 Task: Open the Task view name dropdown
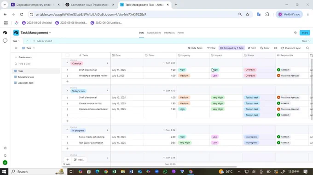coord(34,48)
